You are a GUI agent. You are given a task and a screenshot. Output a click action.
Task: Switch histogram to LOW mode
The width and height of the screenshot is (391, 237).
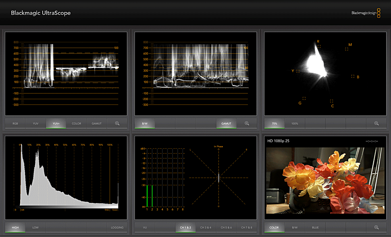[36, 227]
